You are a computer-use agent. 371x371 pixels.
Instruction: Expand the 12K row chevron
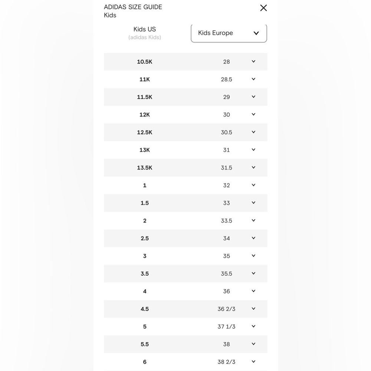coord(253,115)
